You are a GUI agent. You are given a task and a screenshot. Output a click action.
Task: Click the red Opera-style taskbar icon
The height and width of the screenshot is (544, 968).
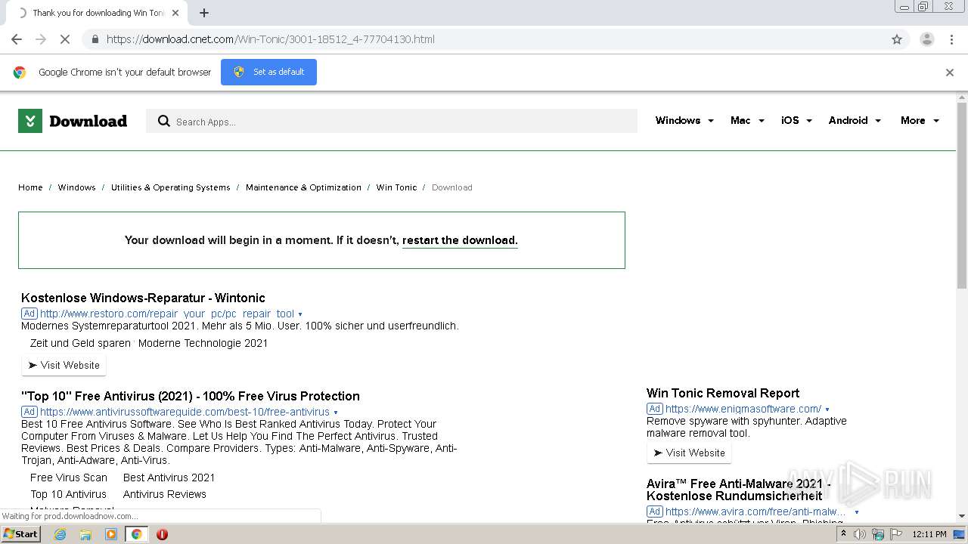[162, 534]
